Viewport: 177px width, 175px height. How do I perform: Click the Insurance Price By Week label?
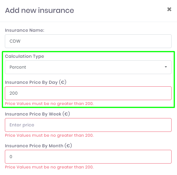point(33,114)
